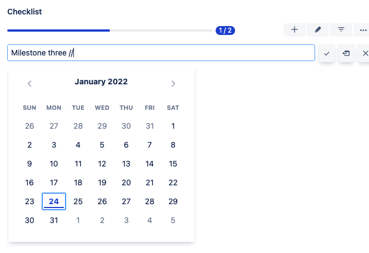This screenshot has width=369, height=253.
Task: Select January 24 in the calendar
Action: [x=54, y=201]
